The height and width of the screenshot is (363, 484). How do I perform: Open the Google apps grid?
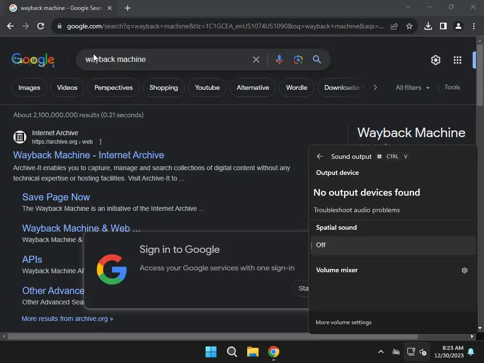[x=458, y=60]
